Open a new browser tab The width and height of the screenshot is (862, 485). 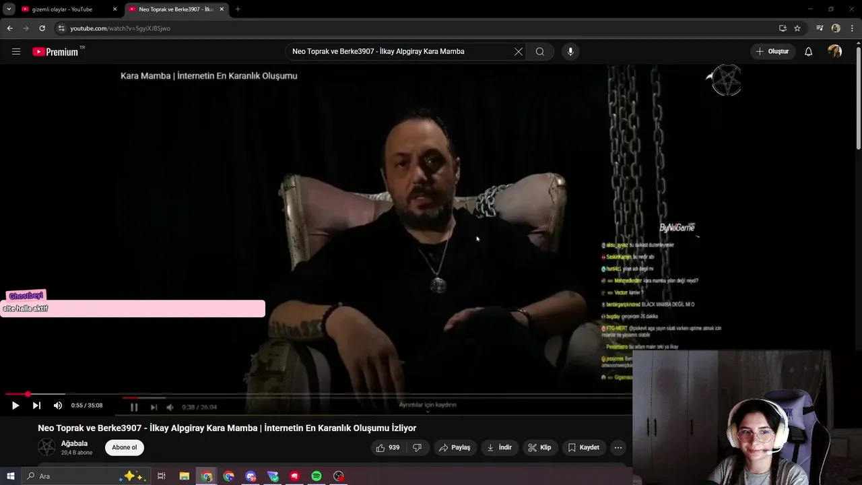(x=238, y=9)
